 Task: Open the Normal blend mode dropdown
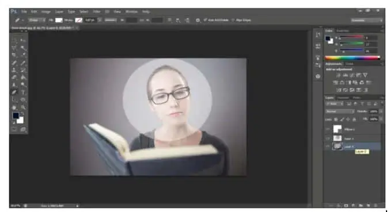(x=340, y=111)
